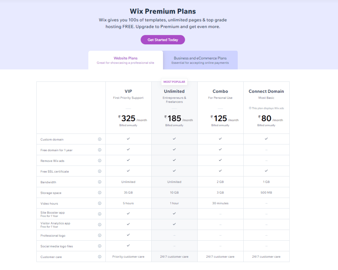Viewport: 338px width, 270px height.
Task: Click Professional logo info icon
Action: point(100,235)
